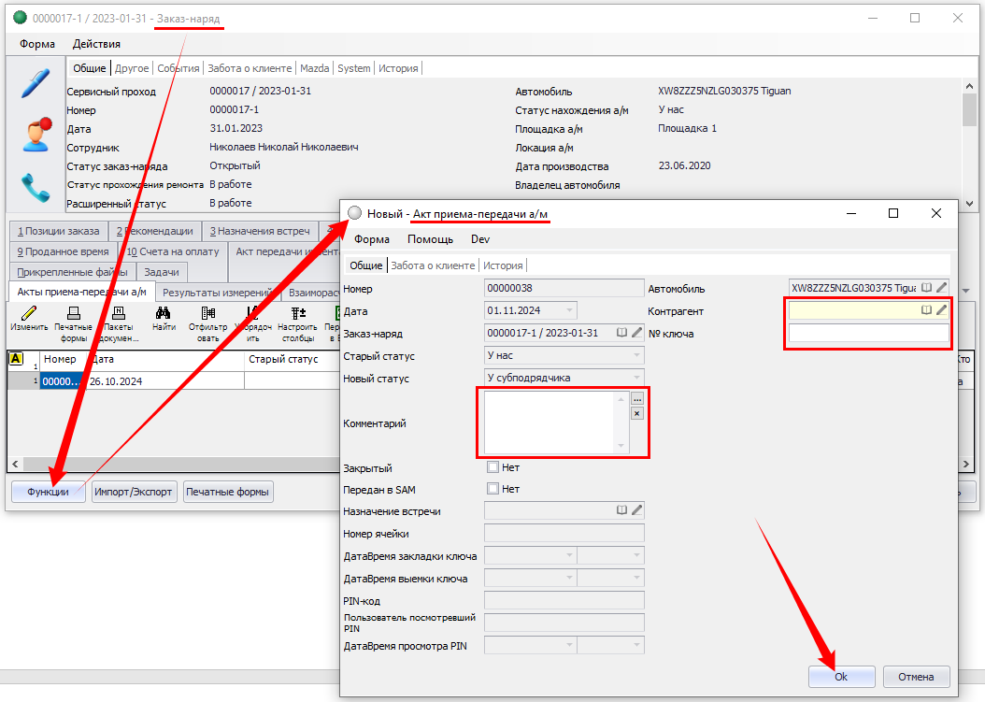985x702 pixels.
Task: Click the Изменить pencil toolbar icon
Action: [29, 314]
